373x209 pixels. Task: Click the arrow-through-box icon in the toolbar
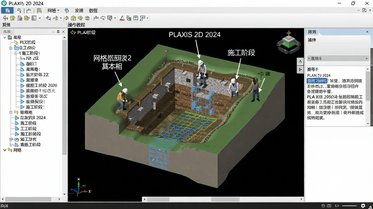(x=103, y=18)
